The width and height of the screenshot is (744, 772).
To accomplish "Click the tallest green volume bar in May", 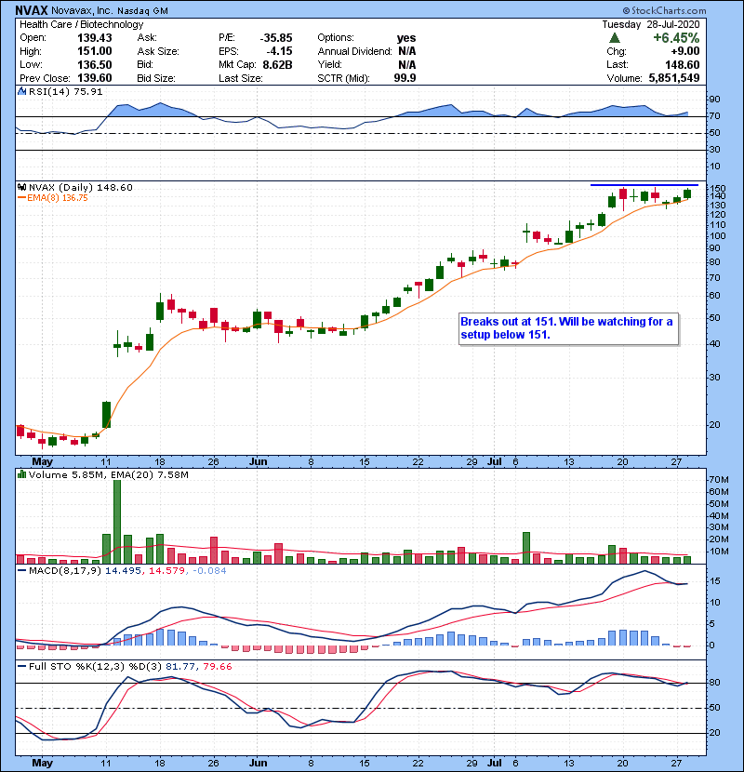I will [x=116, y=522].
